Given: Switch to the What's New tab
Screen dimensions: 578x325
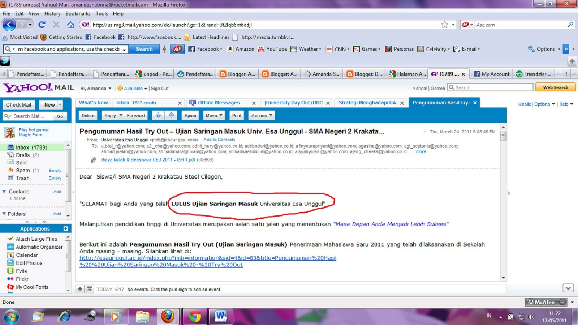Looking at the screenshot, I should coord(93,103).
